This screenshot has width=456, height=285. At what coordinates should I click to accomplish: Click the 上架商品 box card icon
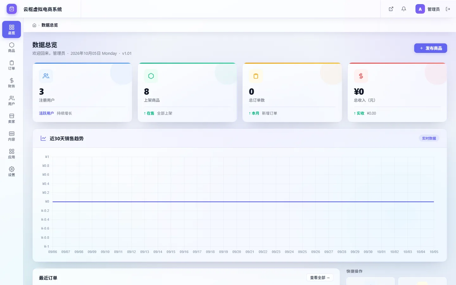click(151, 76)
